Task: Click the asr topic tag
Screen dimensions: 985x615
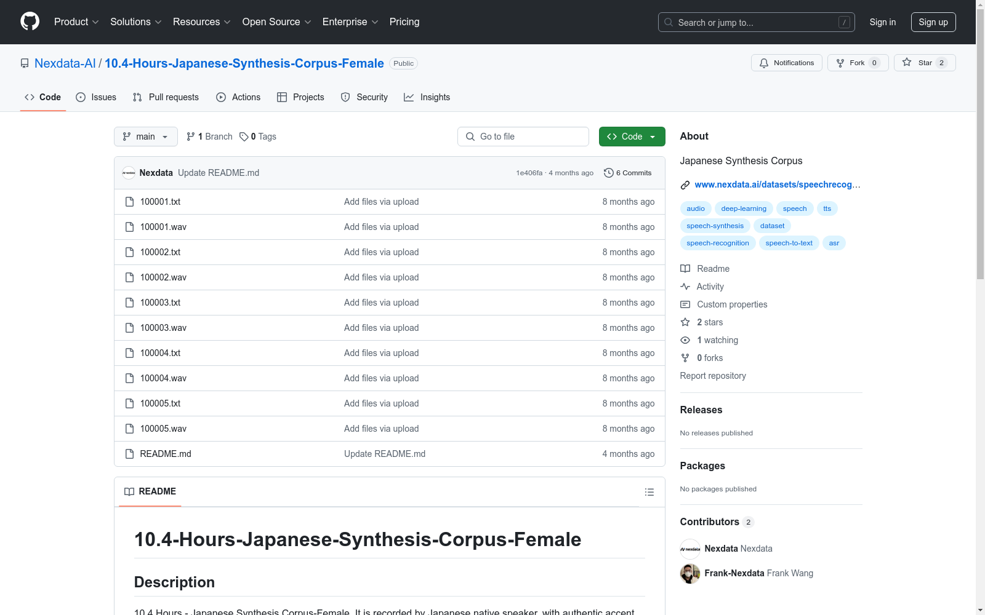Action: 834,243
